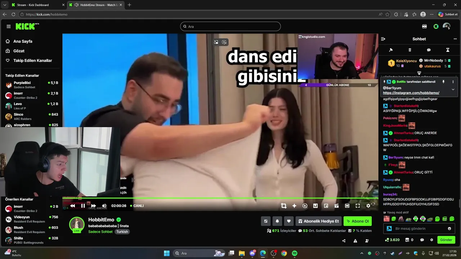Screen dimensions: 461x259
Task: Open the video player settings gear
Action: pyautogui.click(x=368, y=206)
